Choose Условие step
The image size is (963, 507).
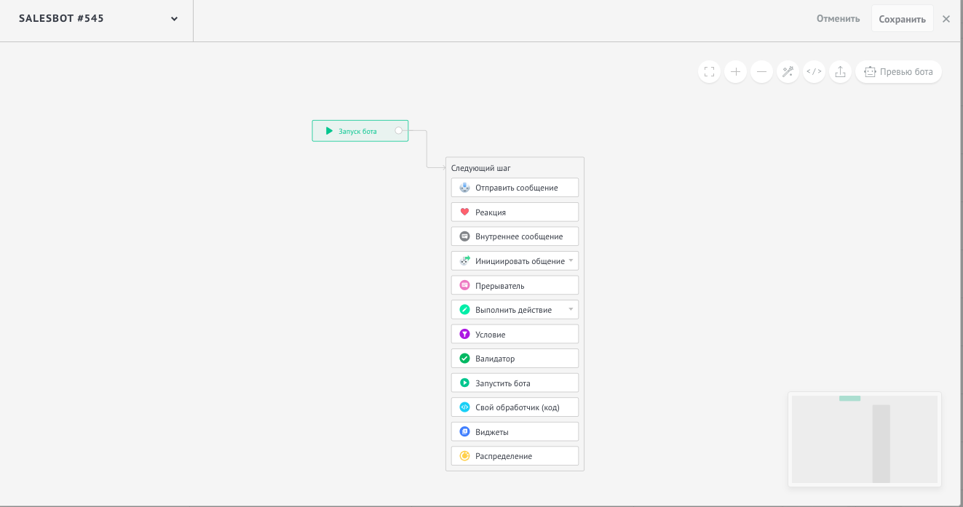pos(515,335)
